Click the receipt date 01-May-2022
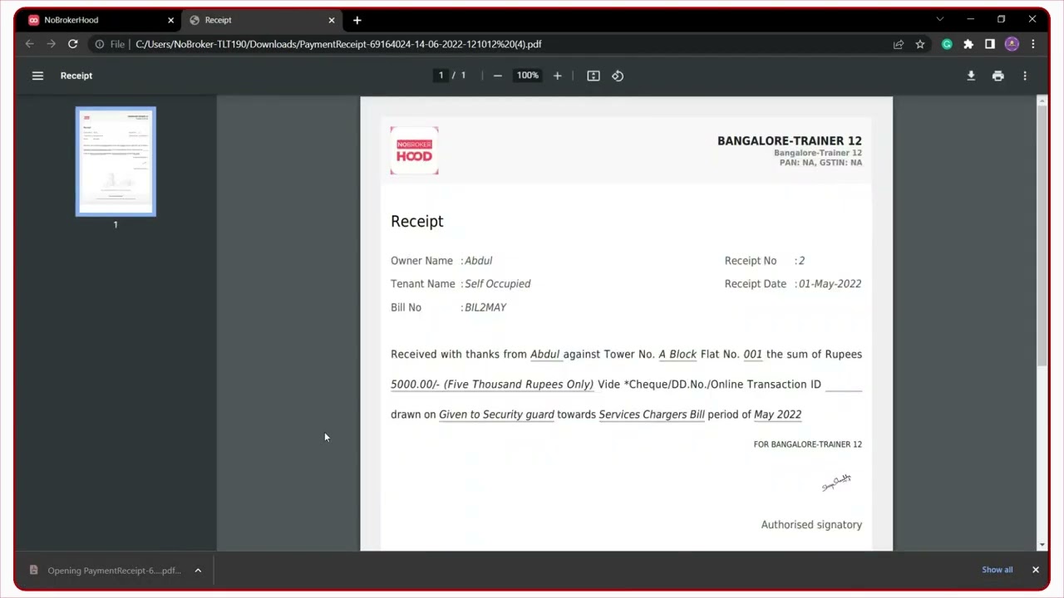The image size is (1064, 598). [830, 284]
